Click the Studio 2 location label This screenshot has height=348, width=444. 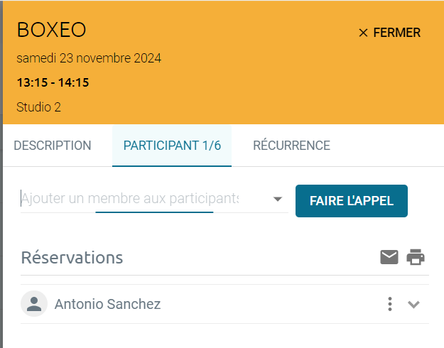pyautogui.click(x=38, y=107)
